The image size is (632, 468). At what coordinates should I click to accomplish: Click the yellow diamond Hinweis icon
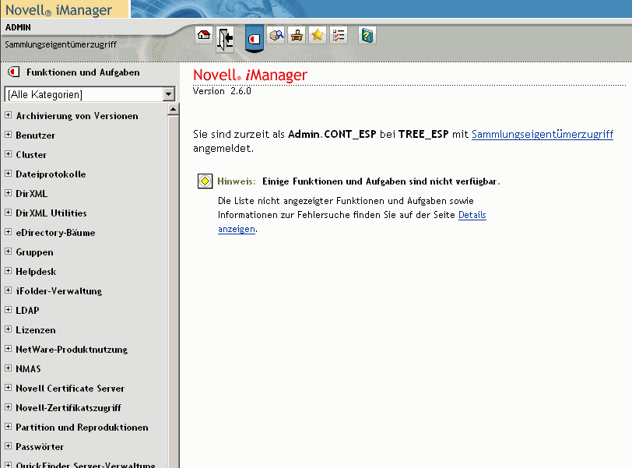click(x=205, y=181)
